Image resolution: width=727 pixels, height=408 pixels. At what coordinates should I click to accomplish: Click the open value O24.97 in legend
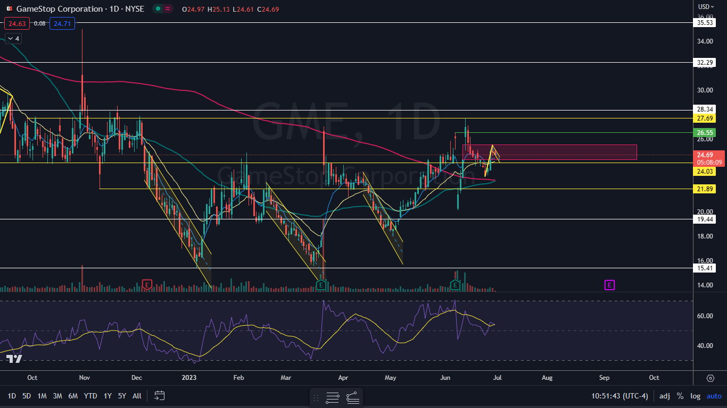(193, 9)
